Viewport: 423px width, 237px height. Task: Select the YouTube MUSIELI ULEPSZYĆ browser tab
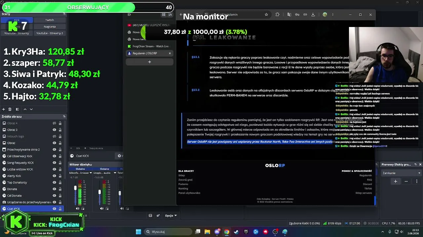click(149, 25)
